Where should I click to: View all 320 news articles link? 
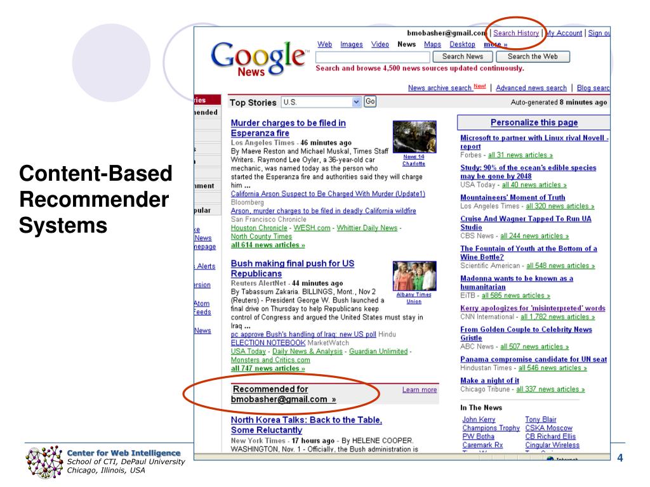tap(560, 206)
